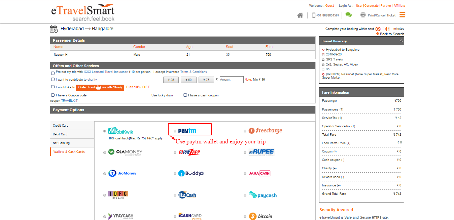The image size is (454, 220).
Task: Check the Order Food option checkbox
Action: click(53, 87)
